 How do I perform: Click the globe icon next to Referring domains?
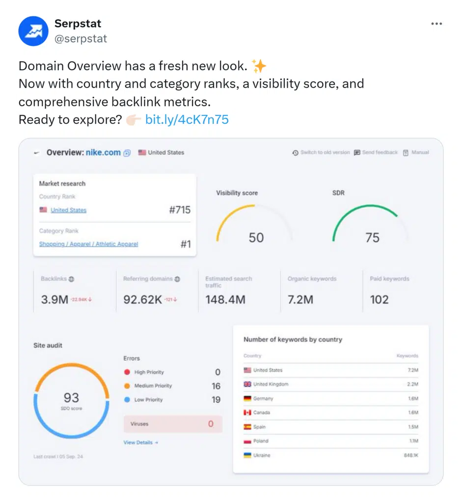pyautogui.click(x=177, y=279)
